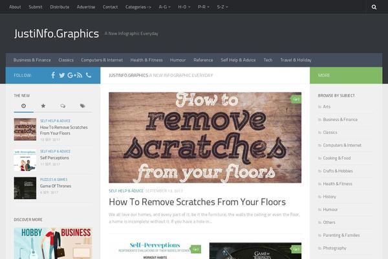Screen dimensions: 388x259
Task: Browse Business & Finance in subject list
Action: point(340,119)
